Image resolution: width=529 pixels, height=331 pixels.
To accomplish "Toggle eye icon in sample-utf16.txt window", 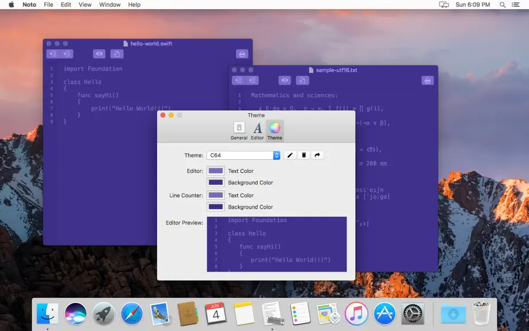I will click(285, 80).
